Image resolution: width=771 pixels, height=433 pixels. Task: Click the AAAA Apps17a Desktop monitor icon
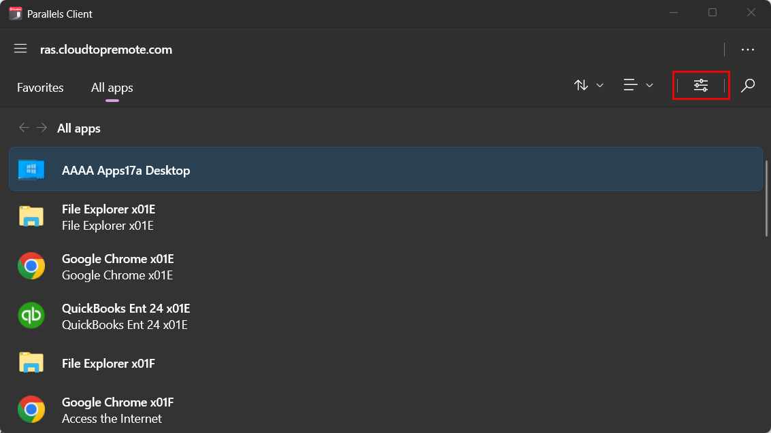(31, 170)
